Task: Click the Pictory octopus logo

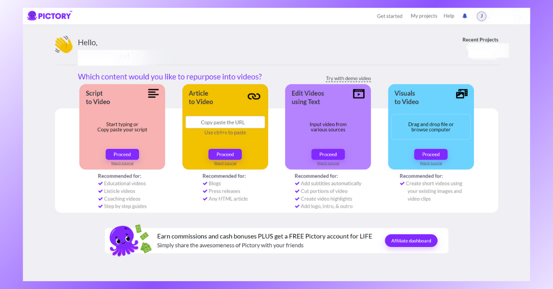Action: [x=49, y=16]
